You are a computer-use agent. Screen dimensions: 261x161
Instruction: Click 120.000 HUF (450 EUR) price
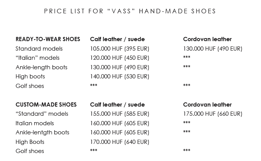pos(120,58)
